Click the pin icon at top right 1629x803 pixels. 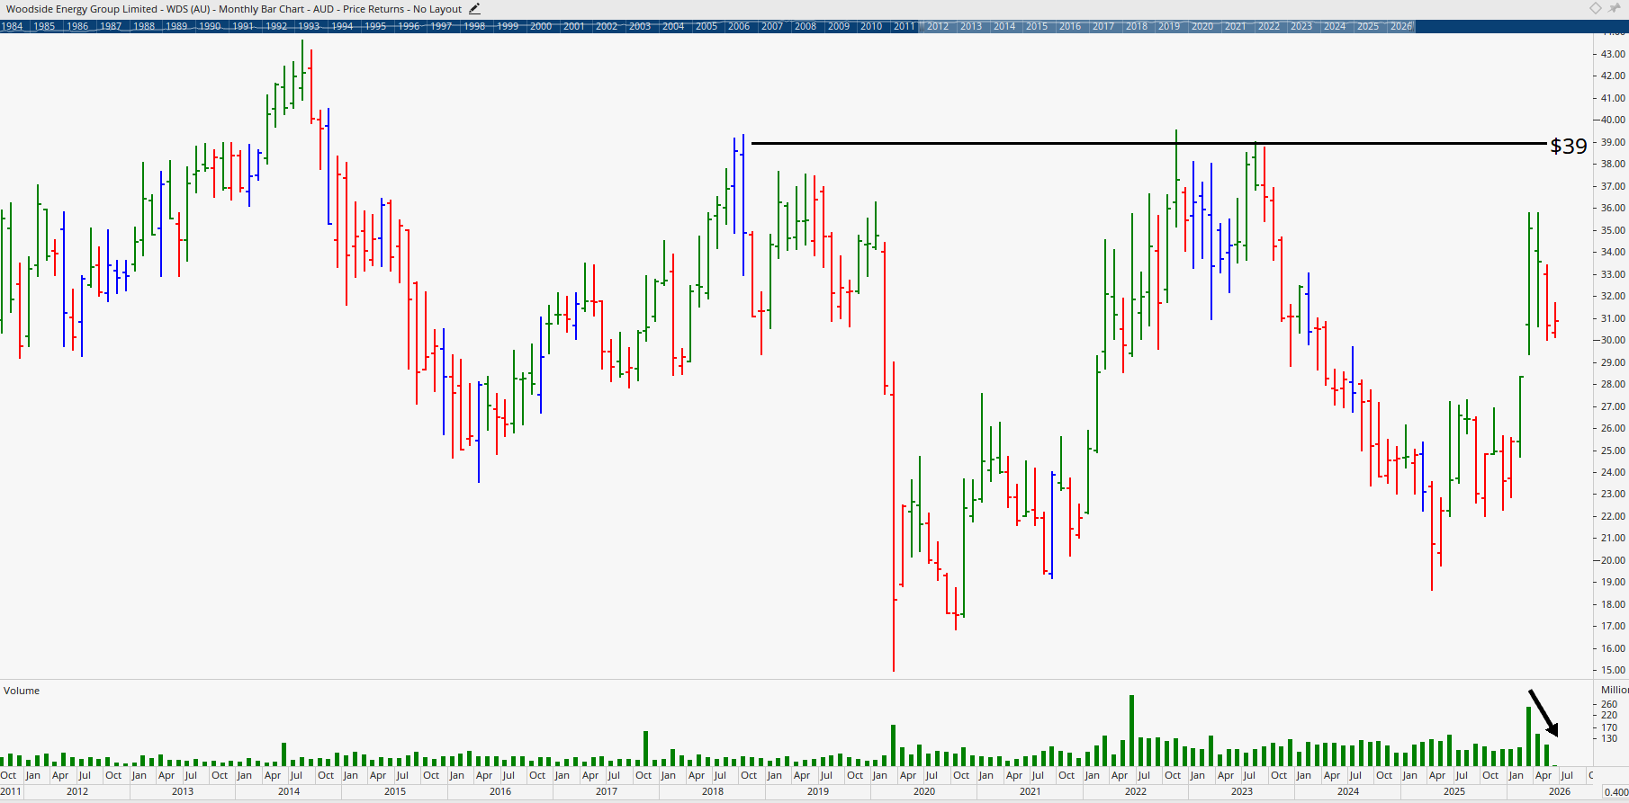click(1615, 8)
